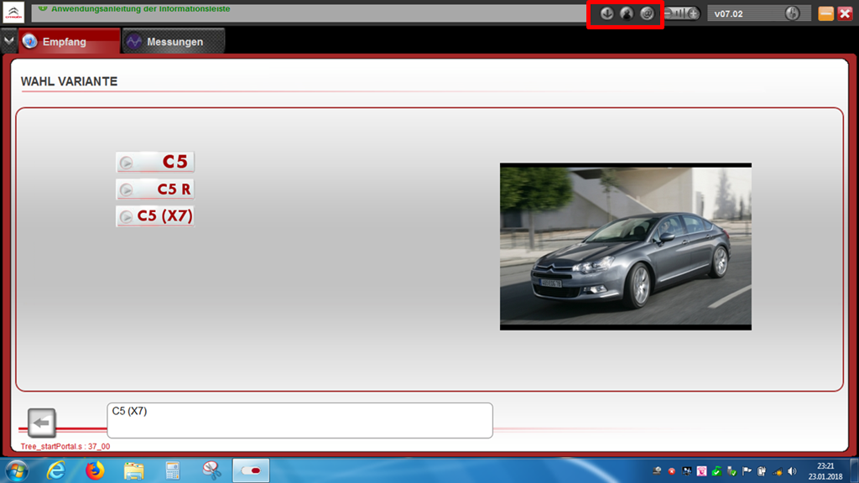Go back with the left arrow button

point(42,423)
